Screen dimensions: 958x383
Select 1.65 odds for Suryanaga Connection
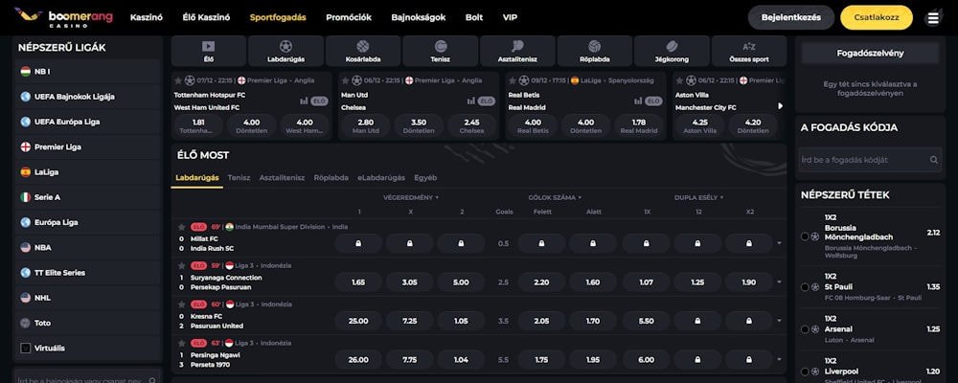(x=358, y=282)
